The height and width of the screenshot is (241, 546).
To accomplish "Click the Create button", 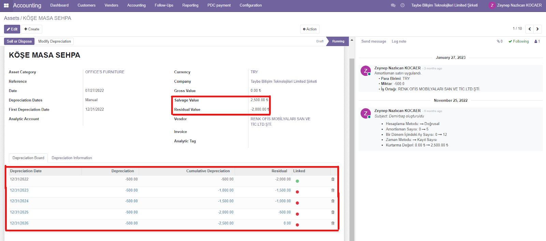I will point(32,29).
